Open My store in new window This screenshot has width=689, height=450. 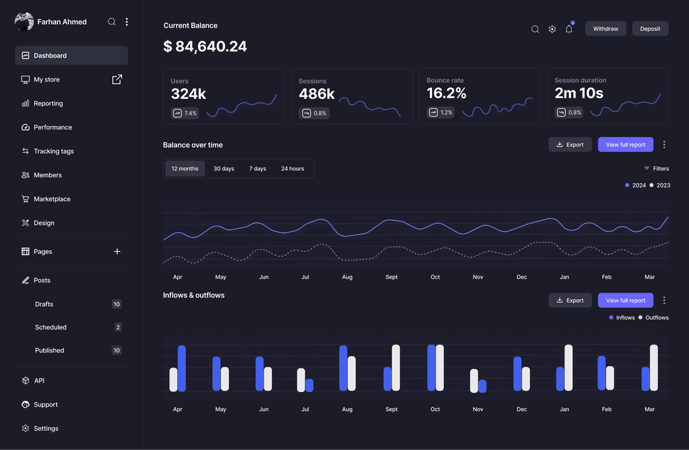117,79
